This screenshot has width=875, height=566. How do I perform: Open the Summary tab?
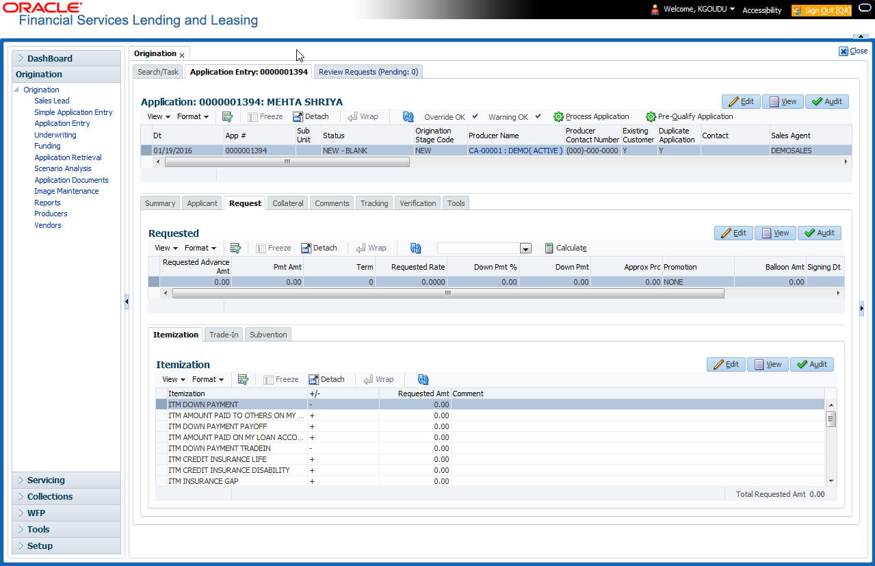[x=160, y=203]
